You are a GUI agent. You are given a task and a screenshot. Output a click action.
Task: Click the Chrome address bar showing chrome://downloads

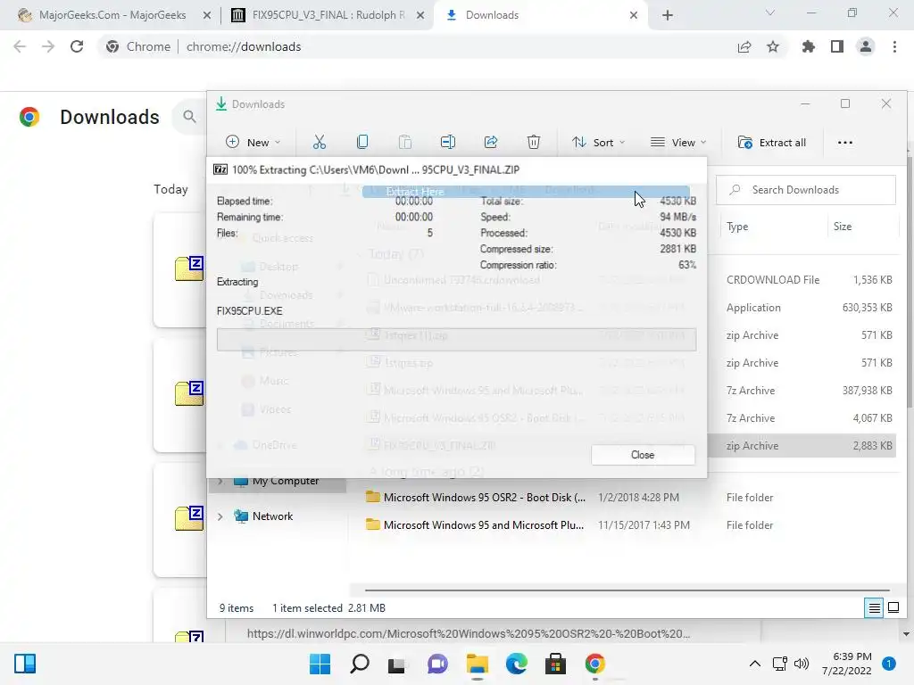(414, 46)
